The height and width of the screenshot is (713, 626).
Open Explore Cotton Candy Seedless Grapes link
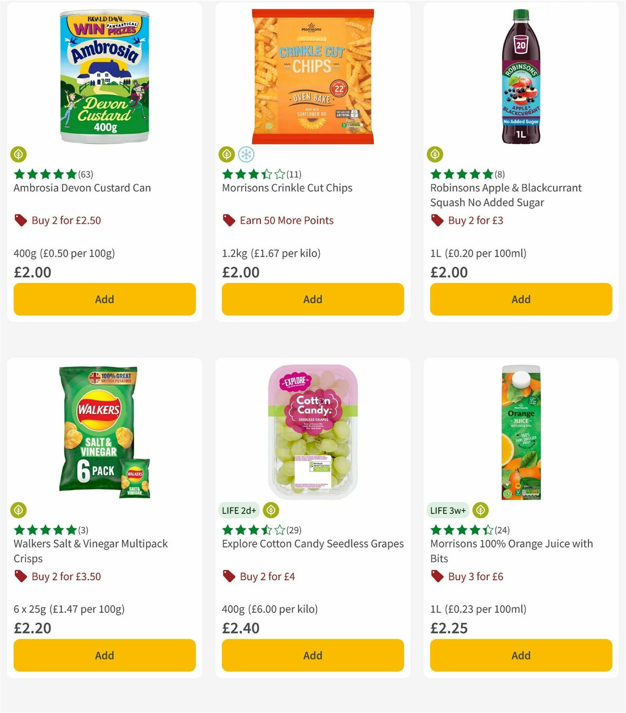[312, 543]
